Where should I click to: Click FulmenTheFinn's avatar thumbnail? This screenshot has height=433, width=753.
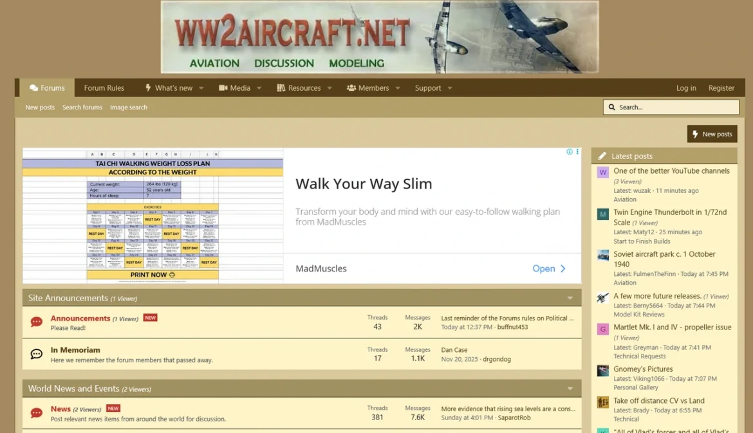click(603, 255)
